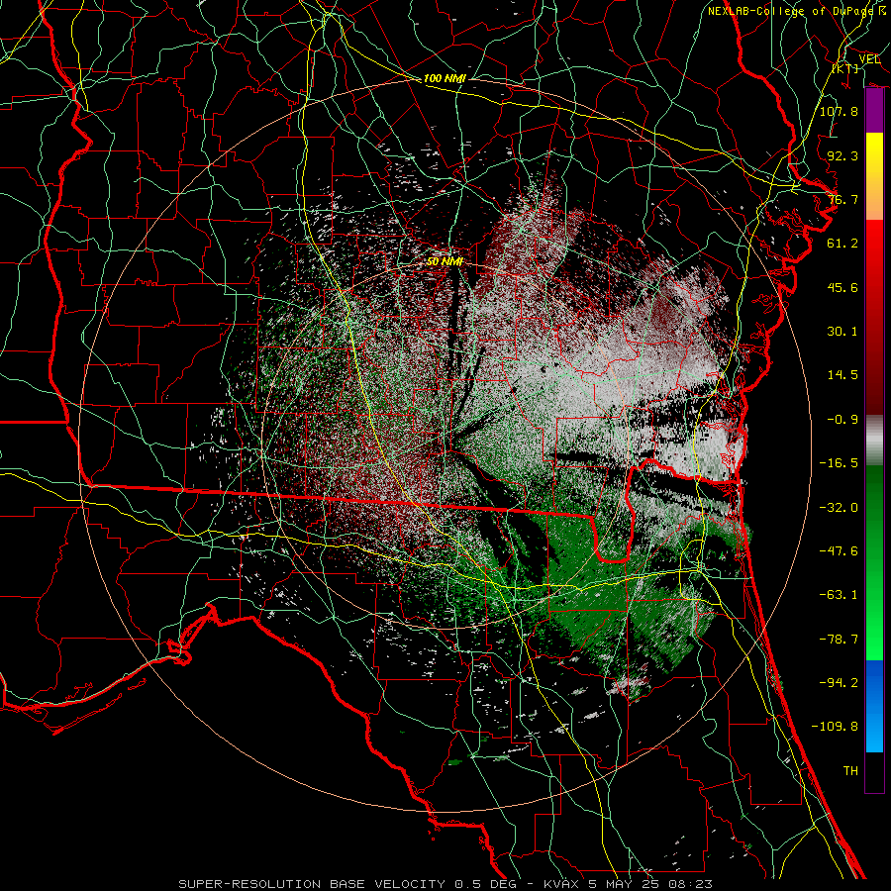Click the 30.1 legend value
The width and height of the screenshot is (891, 891).
(842, 332)
